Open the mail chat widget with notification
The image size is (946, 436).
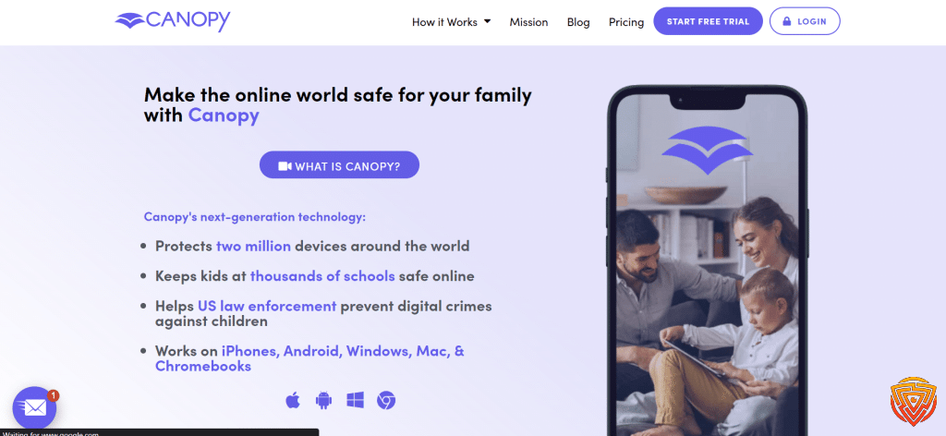34,407
